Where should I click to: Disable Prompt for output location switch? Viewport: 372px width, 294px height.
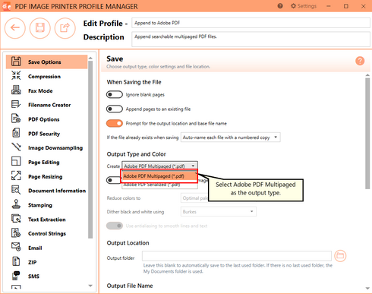[115, 123]
